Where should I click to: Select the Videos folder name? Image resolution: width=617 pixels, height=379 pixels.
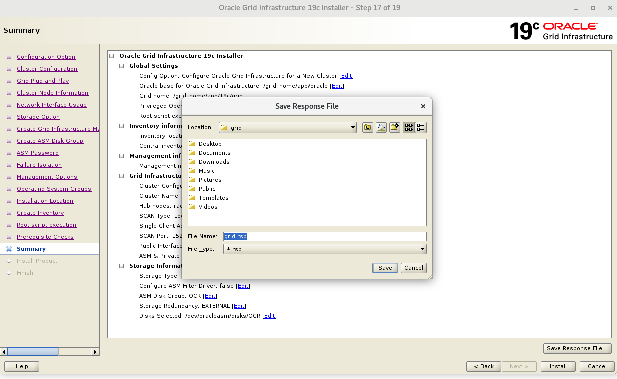pyautogui.click(x=208, y=207)
